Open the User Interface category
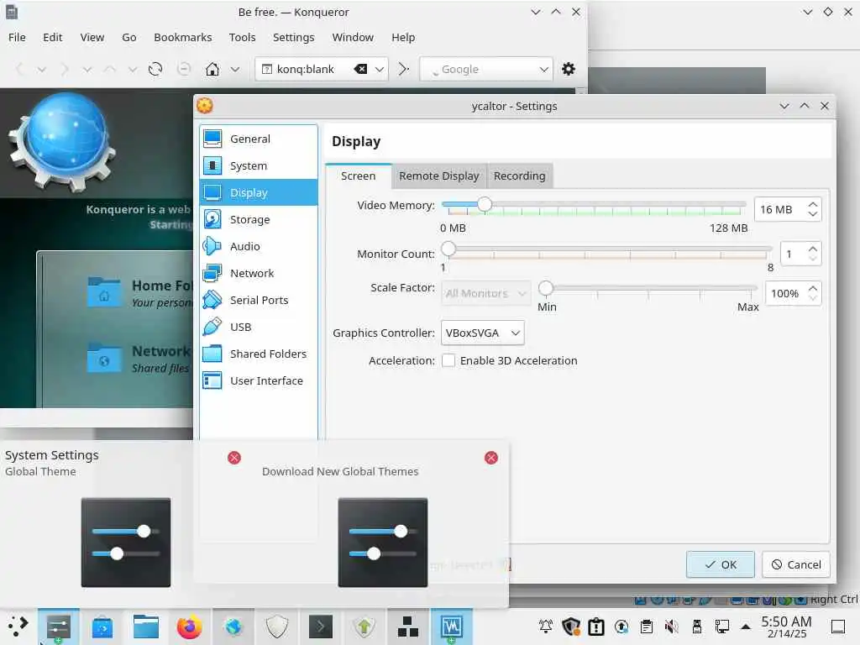The image size is (860, 645). [x=259, y=380]
